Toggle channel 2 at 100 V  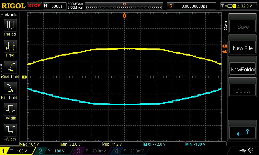coord(55,151)
